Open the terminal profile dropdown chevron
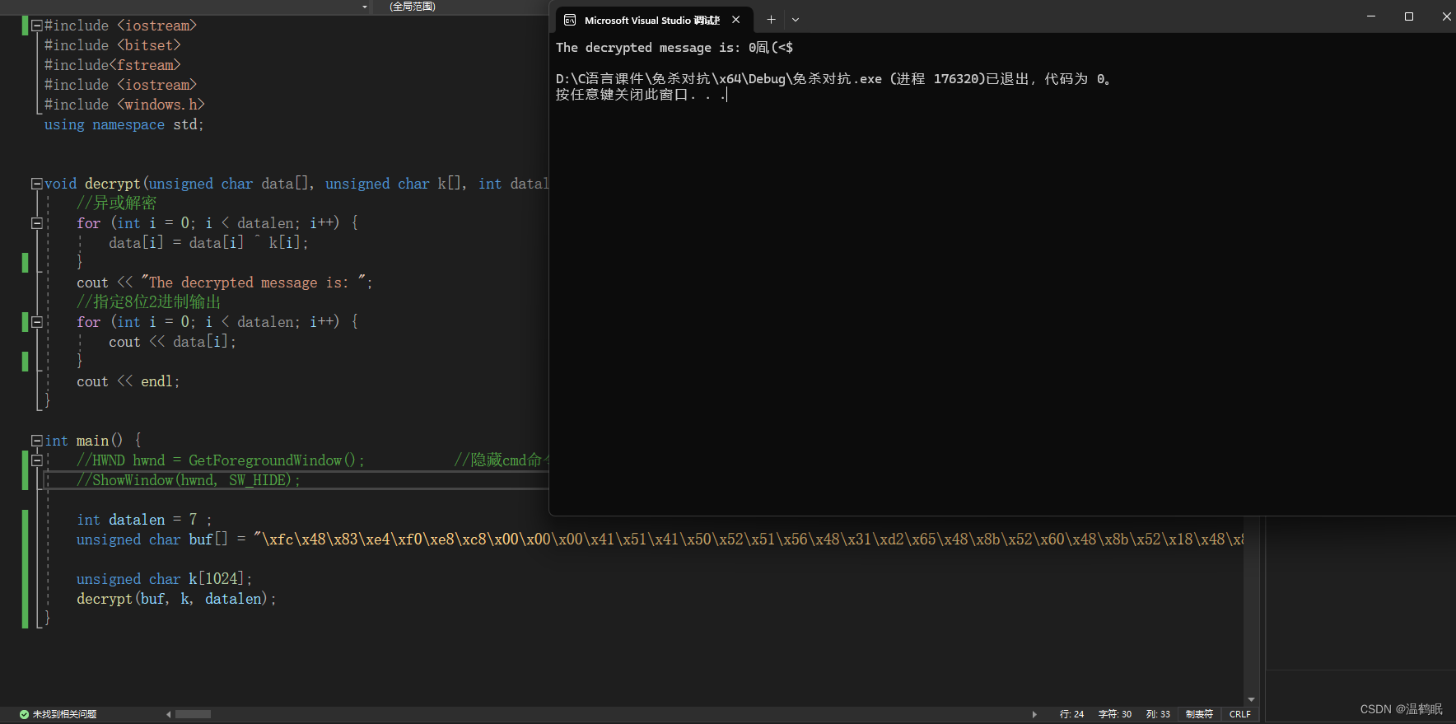This screenshot has width=1456, height=724. tap(796, 20)
